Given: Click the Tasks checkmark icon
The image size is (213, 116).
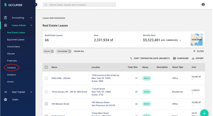Looking at the screenshot, I should (5, 100).
